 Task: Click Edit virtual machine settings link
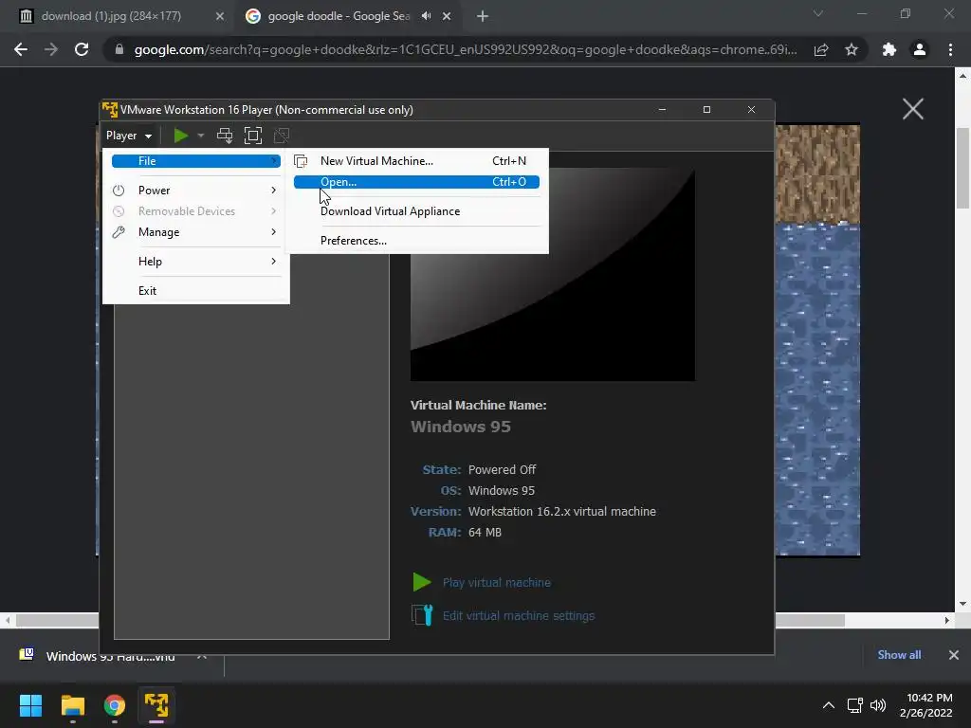coord(519,616)
